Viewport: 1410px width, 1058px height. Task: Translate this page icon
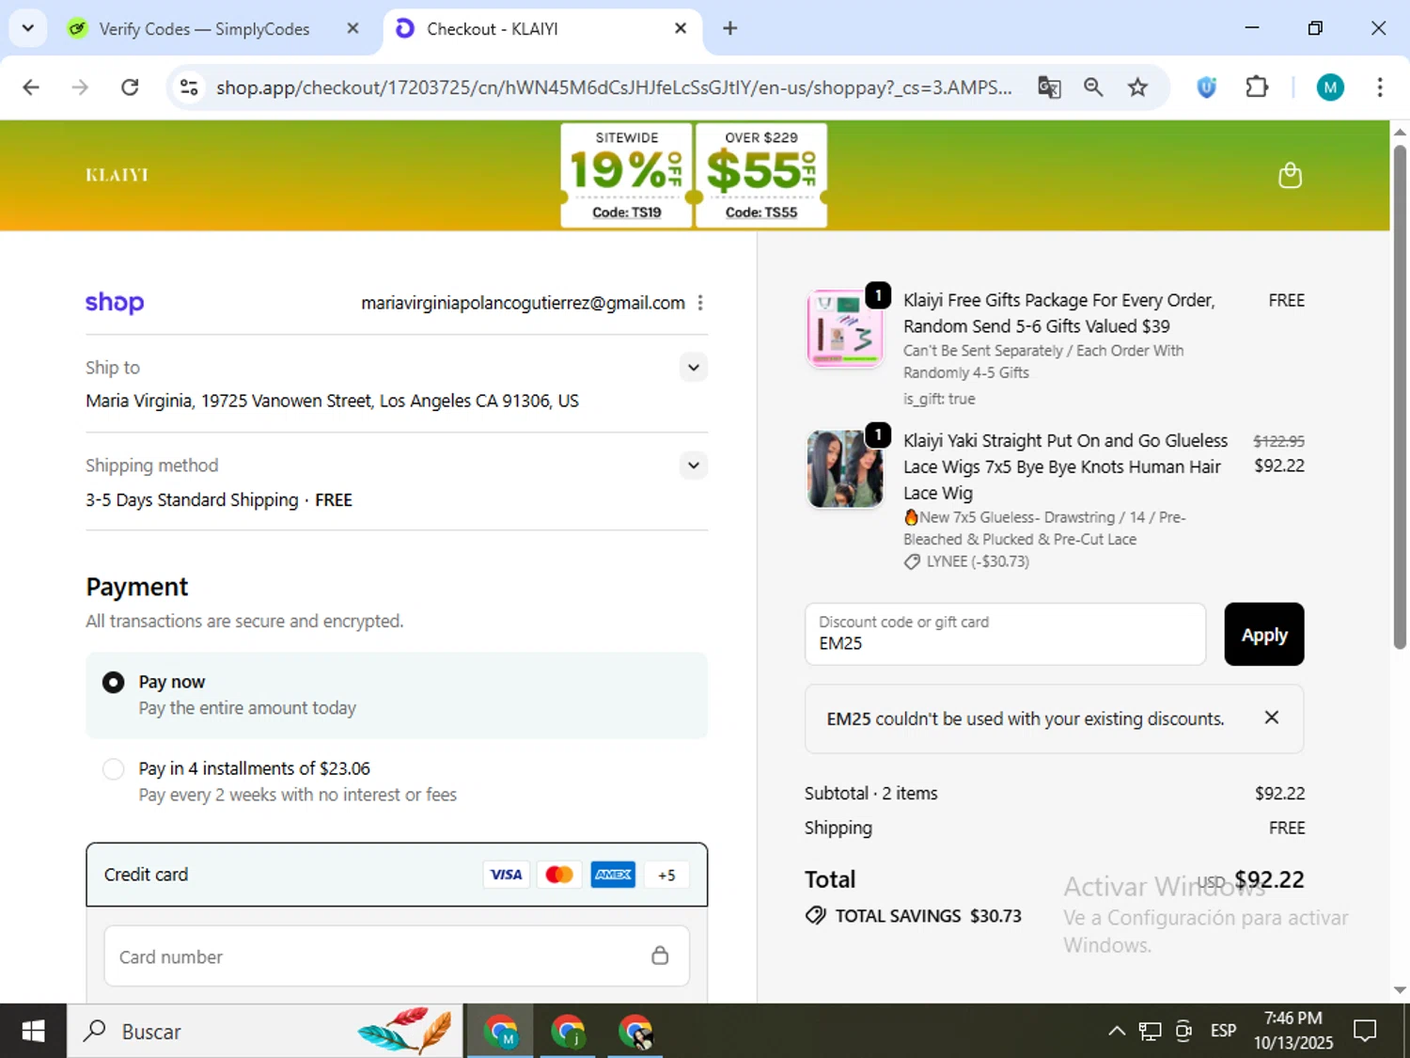1049,87
